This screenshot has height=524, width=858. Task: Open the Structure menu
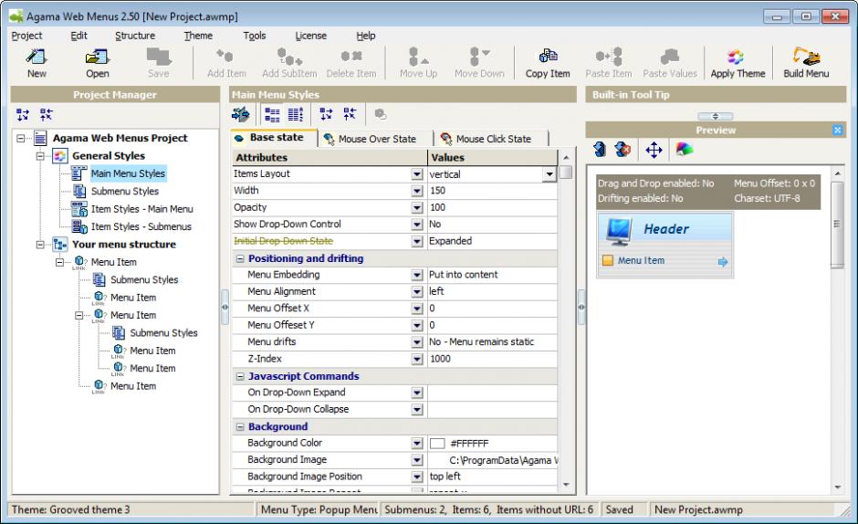(x=135, y=36)
